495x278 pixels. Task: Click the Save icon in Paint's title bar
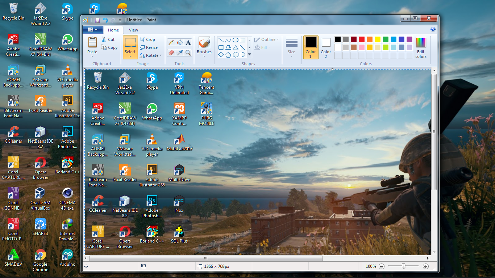(97, 20)
